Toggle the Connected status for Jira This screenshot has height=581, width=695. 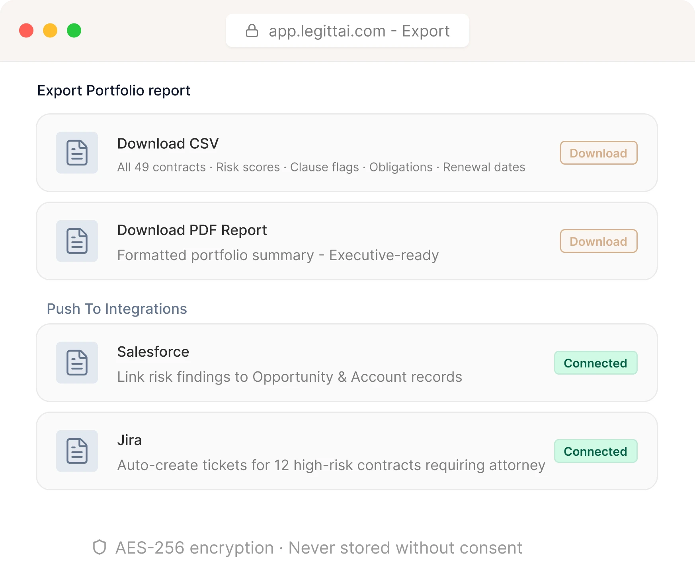point(595,451)
